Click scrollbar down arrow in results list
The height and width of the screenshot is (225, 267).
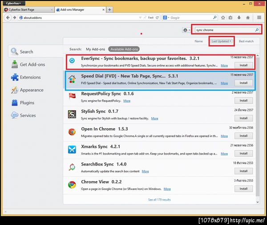click(x=258, y=202)
